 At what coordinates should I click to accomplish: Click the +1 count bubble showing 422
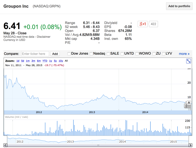pos(153,24)
